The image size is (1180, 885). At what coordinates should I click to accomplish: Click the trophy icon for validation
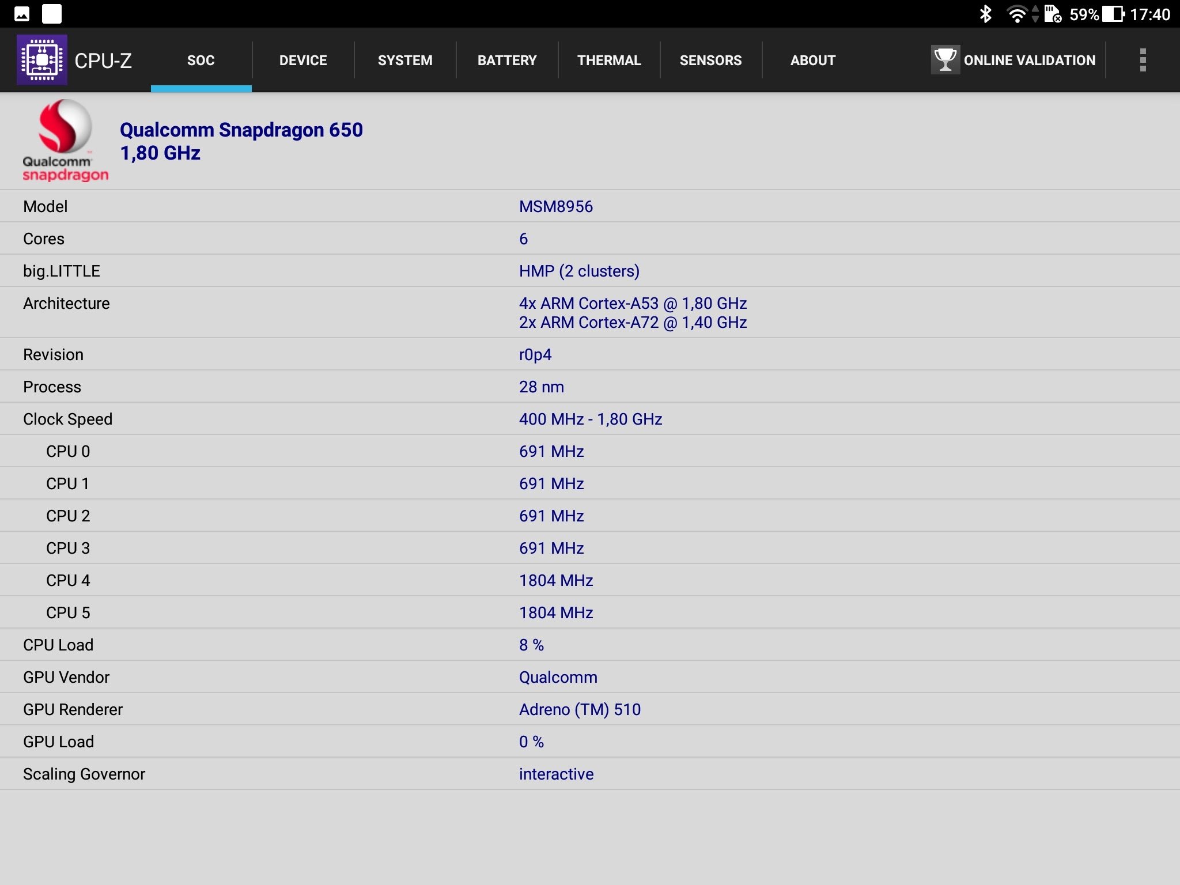pos(945,60)
